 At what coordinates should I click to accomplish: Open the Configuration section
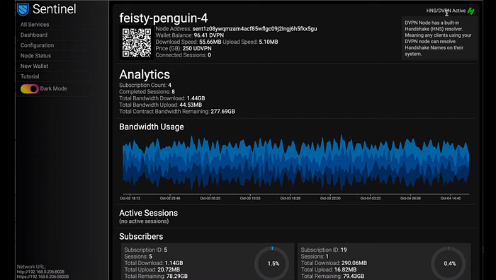[x=37, y=45]
